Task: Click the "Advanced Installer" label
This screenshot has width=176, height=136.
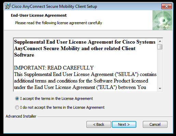Action: [21, 116]
